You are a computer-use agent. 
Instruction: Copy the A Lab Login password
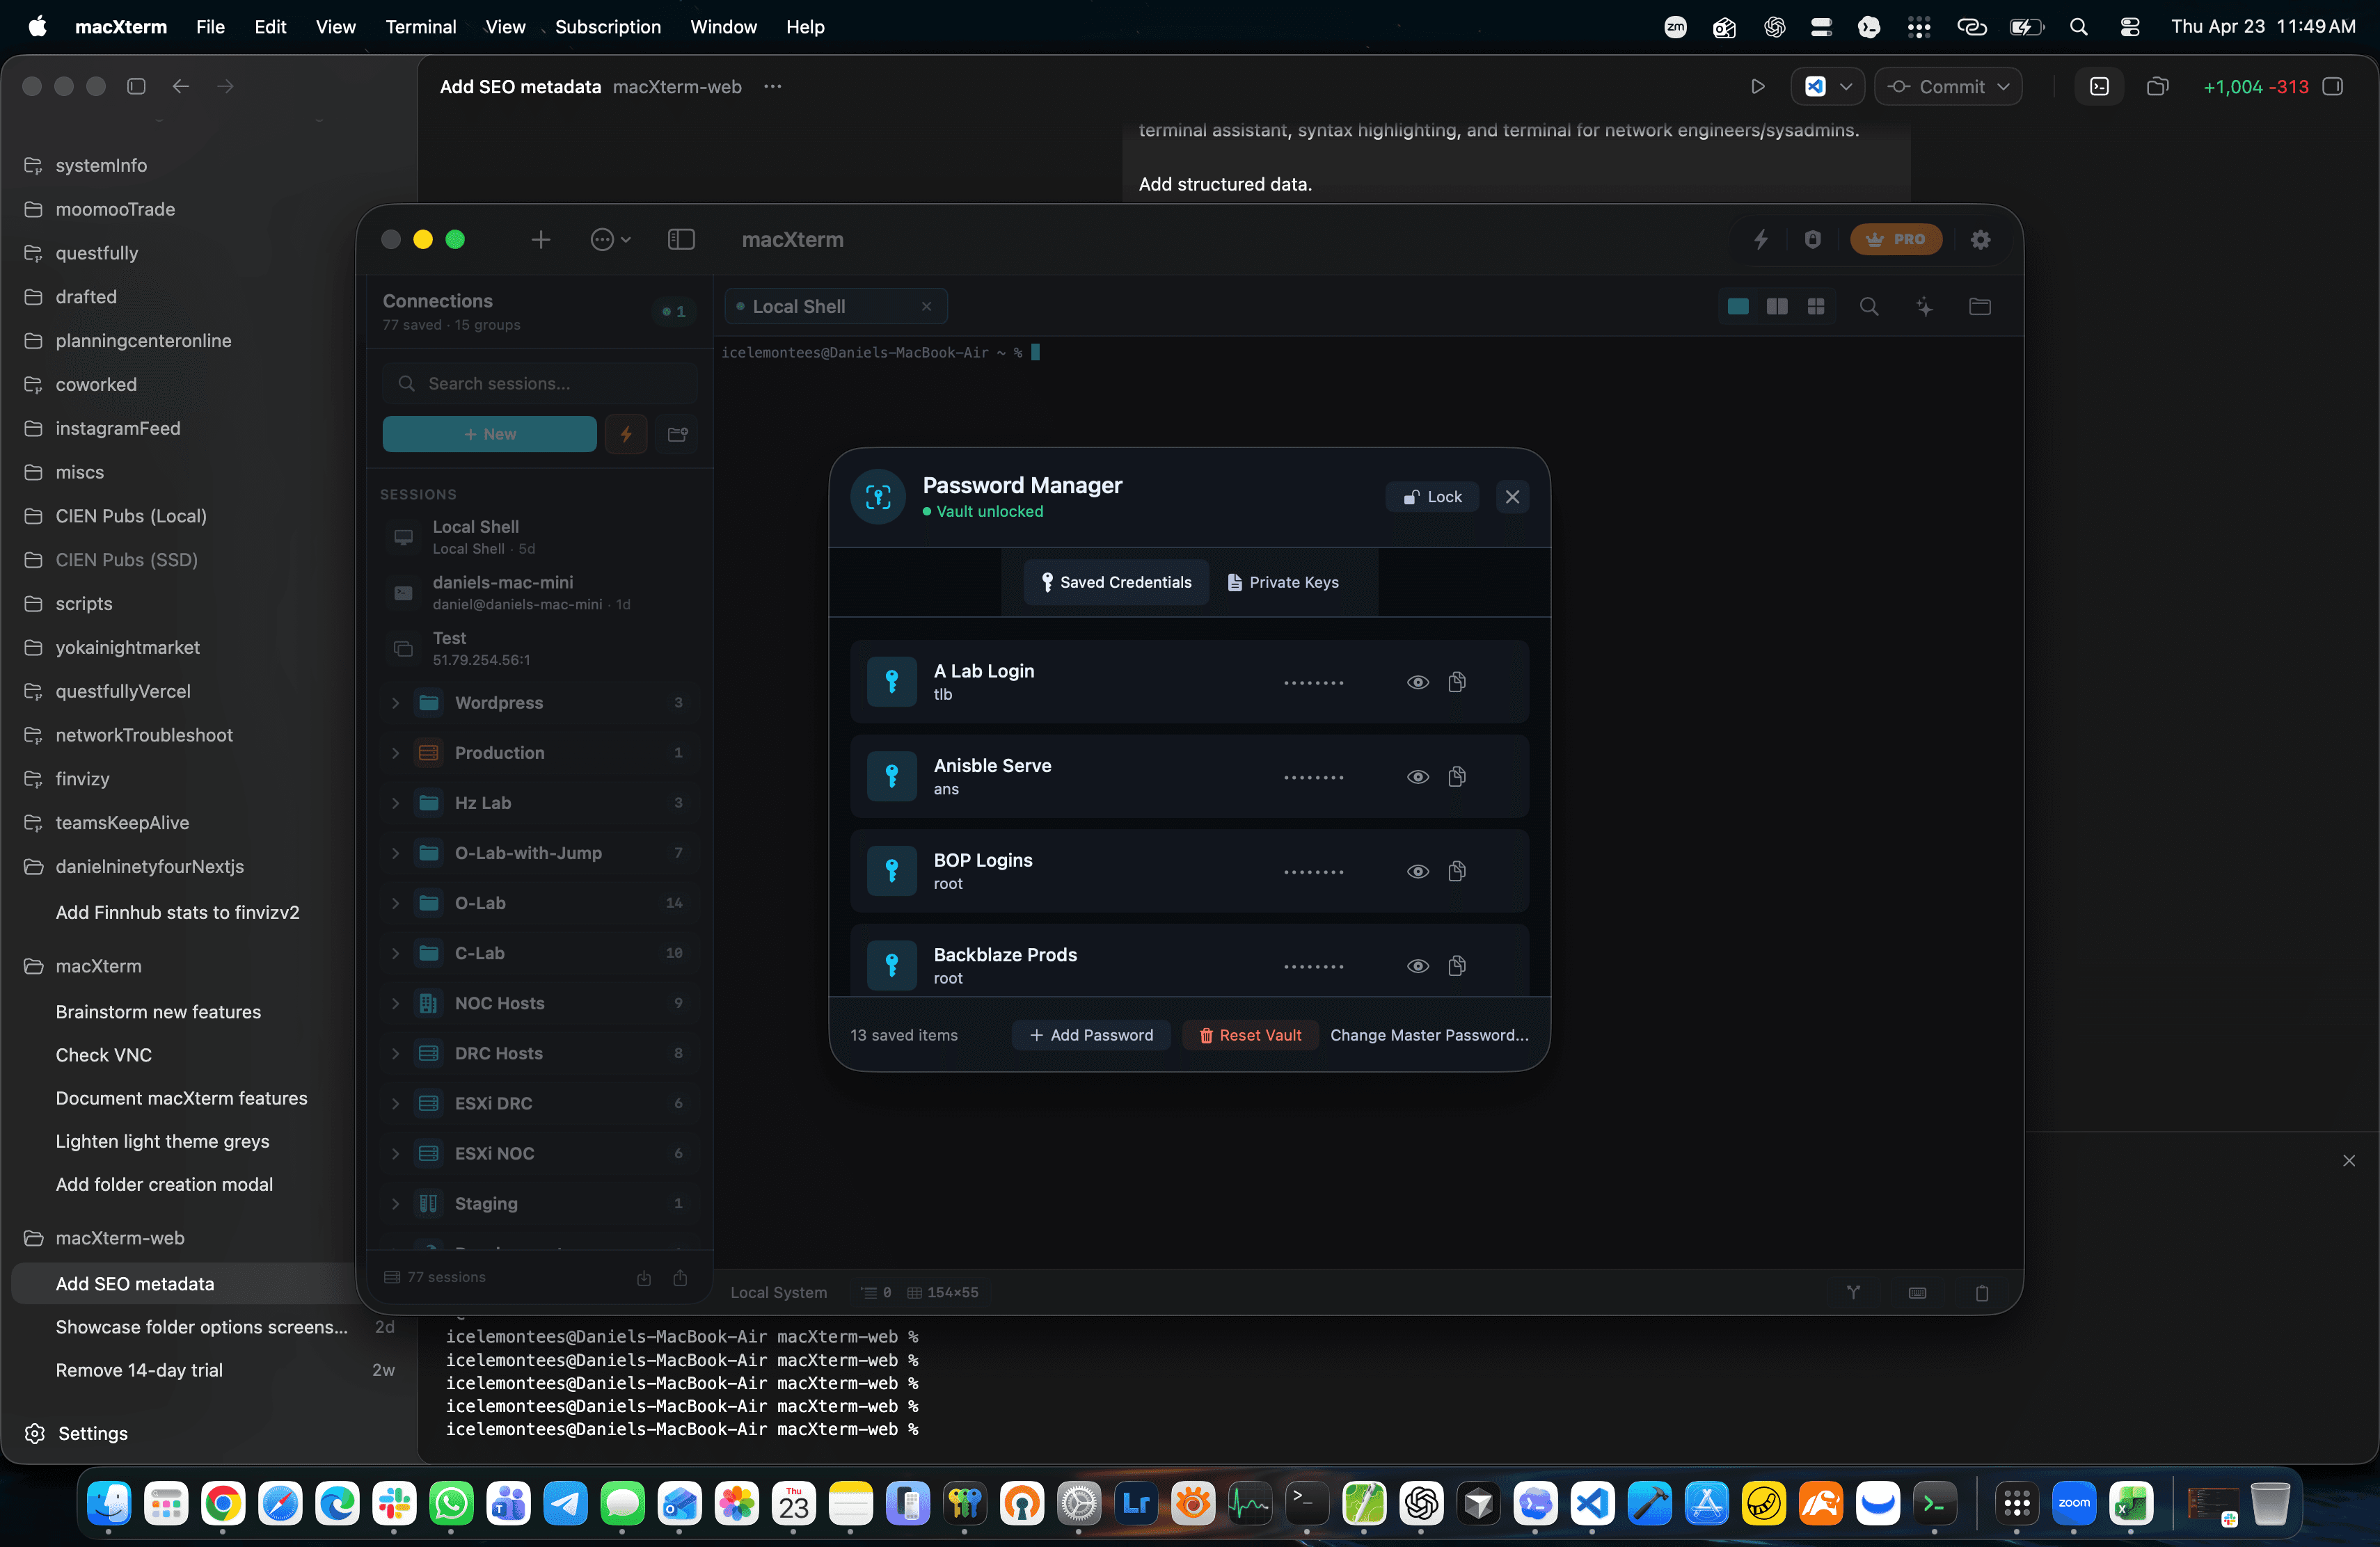pyautogui.click(x=1457, y=682)
